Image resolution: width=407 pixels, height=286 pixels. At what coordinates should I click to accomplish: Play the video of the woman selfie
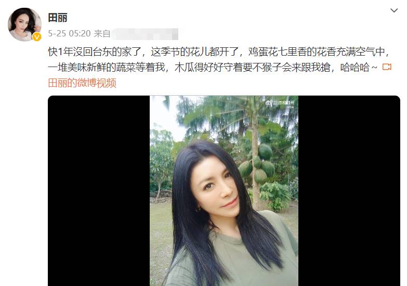click(224, 191)
